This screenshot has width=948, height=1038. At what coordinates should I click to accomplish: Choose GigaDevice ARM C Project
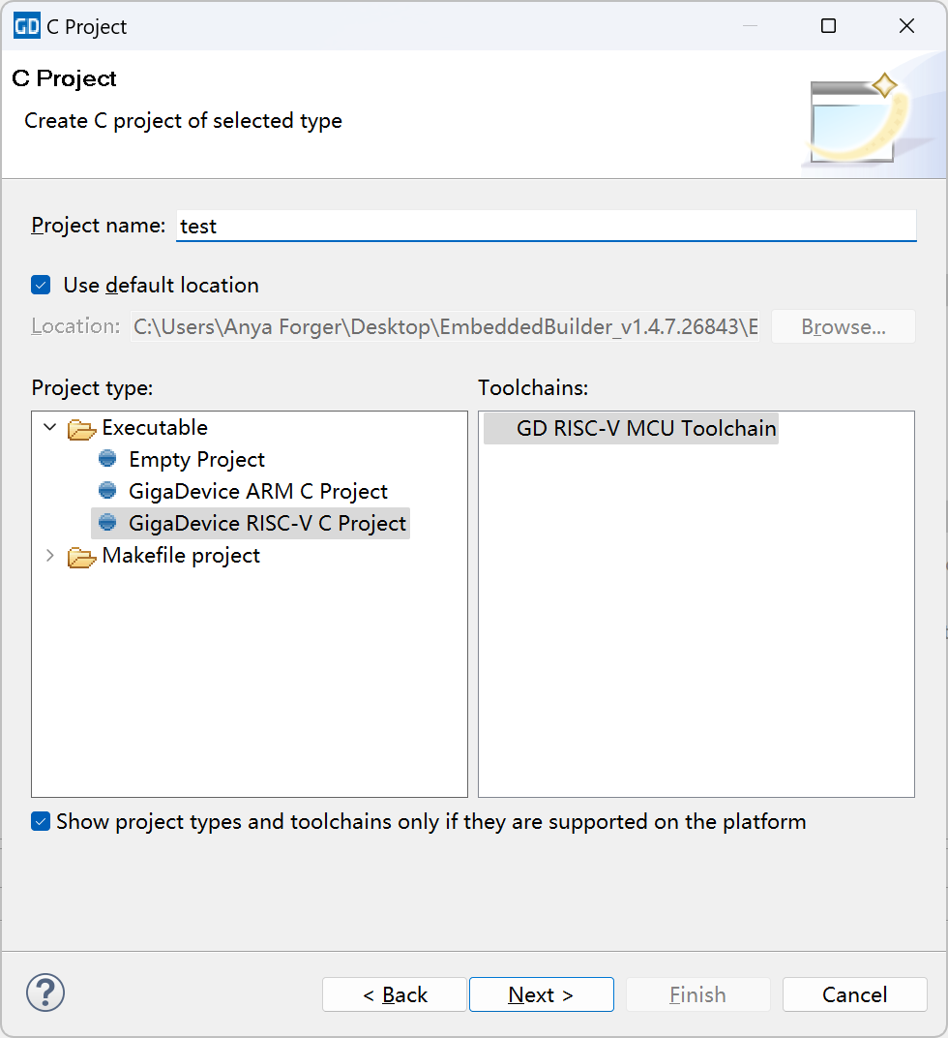click(257, 491)
